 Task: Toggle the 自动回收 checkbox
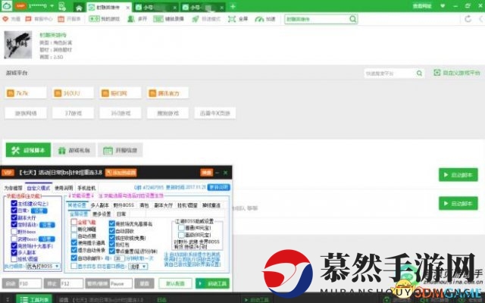click(112, 230)
